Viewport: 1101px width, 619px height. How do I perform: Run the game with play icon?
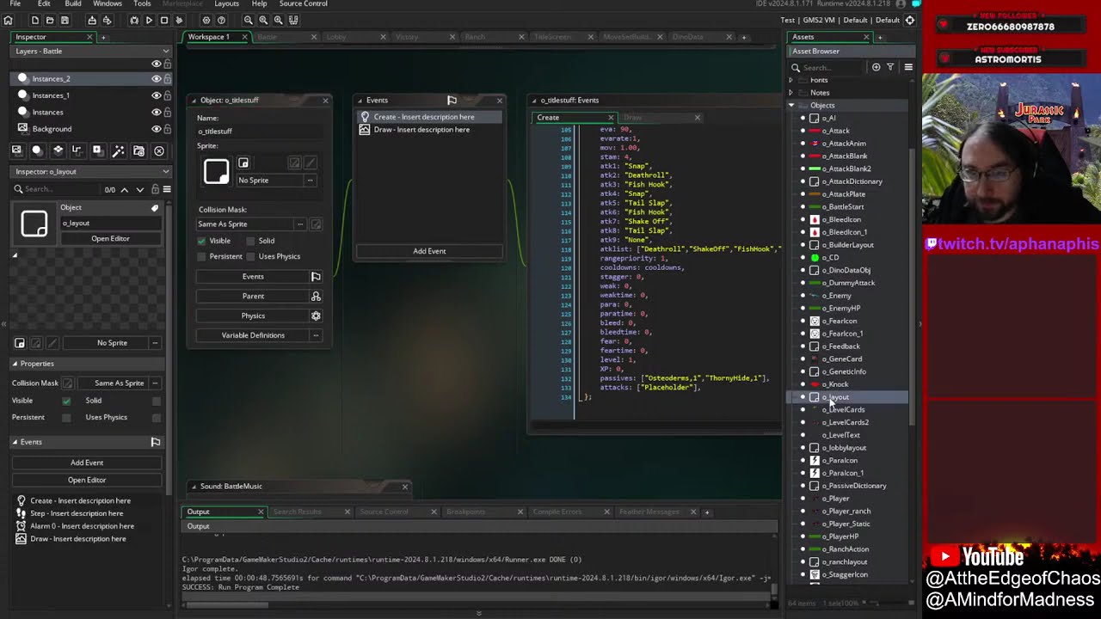pos(149,20)
